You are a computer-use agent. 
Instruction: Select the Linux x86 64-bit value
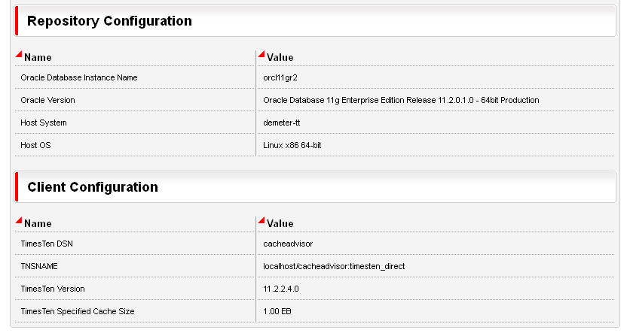pyautogui.click(x=298, y=145)
